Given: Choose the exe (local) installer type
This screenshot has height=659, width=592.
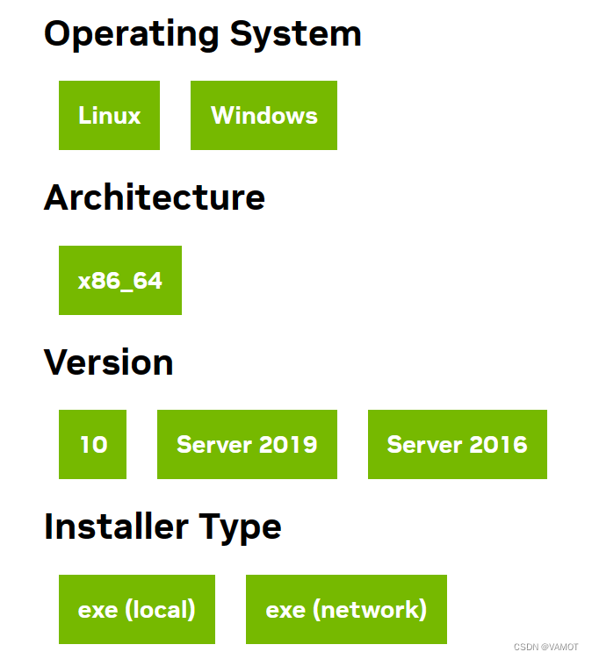Looking at the screenshot, I should pos(137,609).
